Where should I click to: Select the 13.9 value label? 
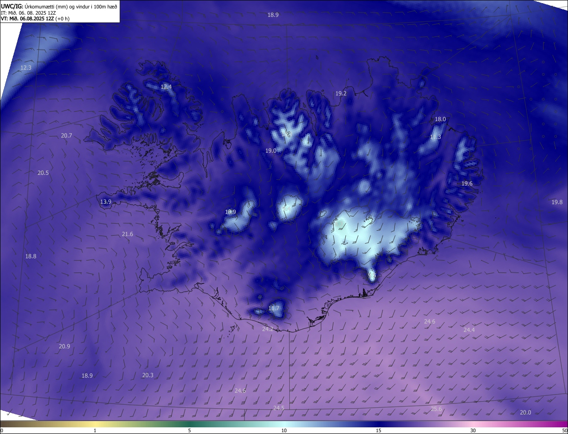point(106,202)
